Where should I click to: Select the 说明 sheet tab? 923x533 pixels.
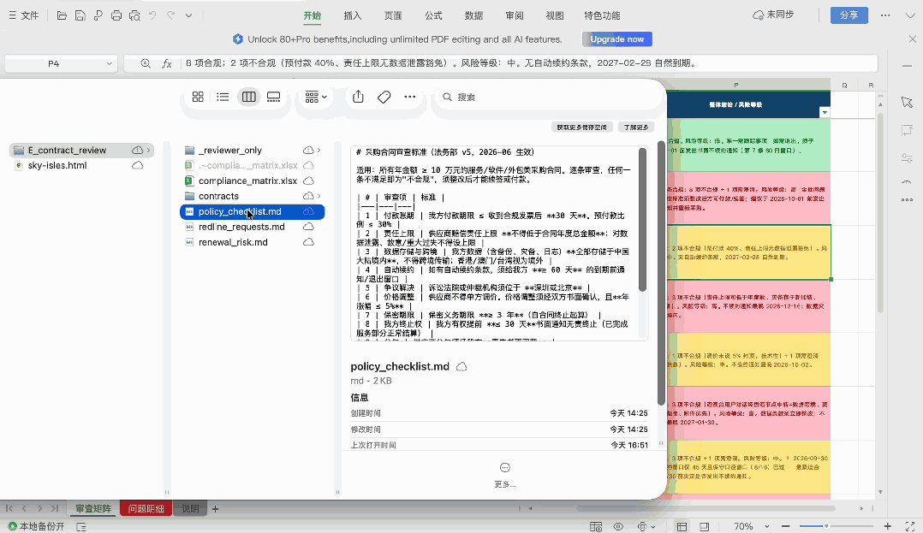(x=189, y=509)
